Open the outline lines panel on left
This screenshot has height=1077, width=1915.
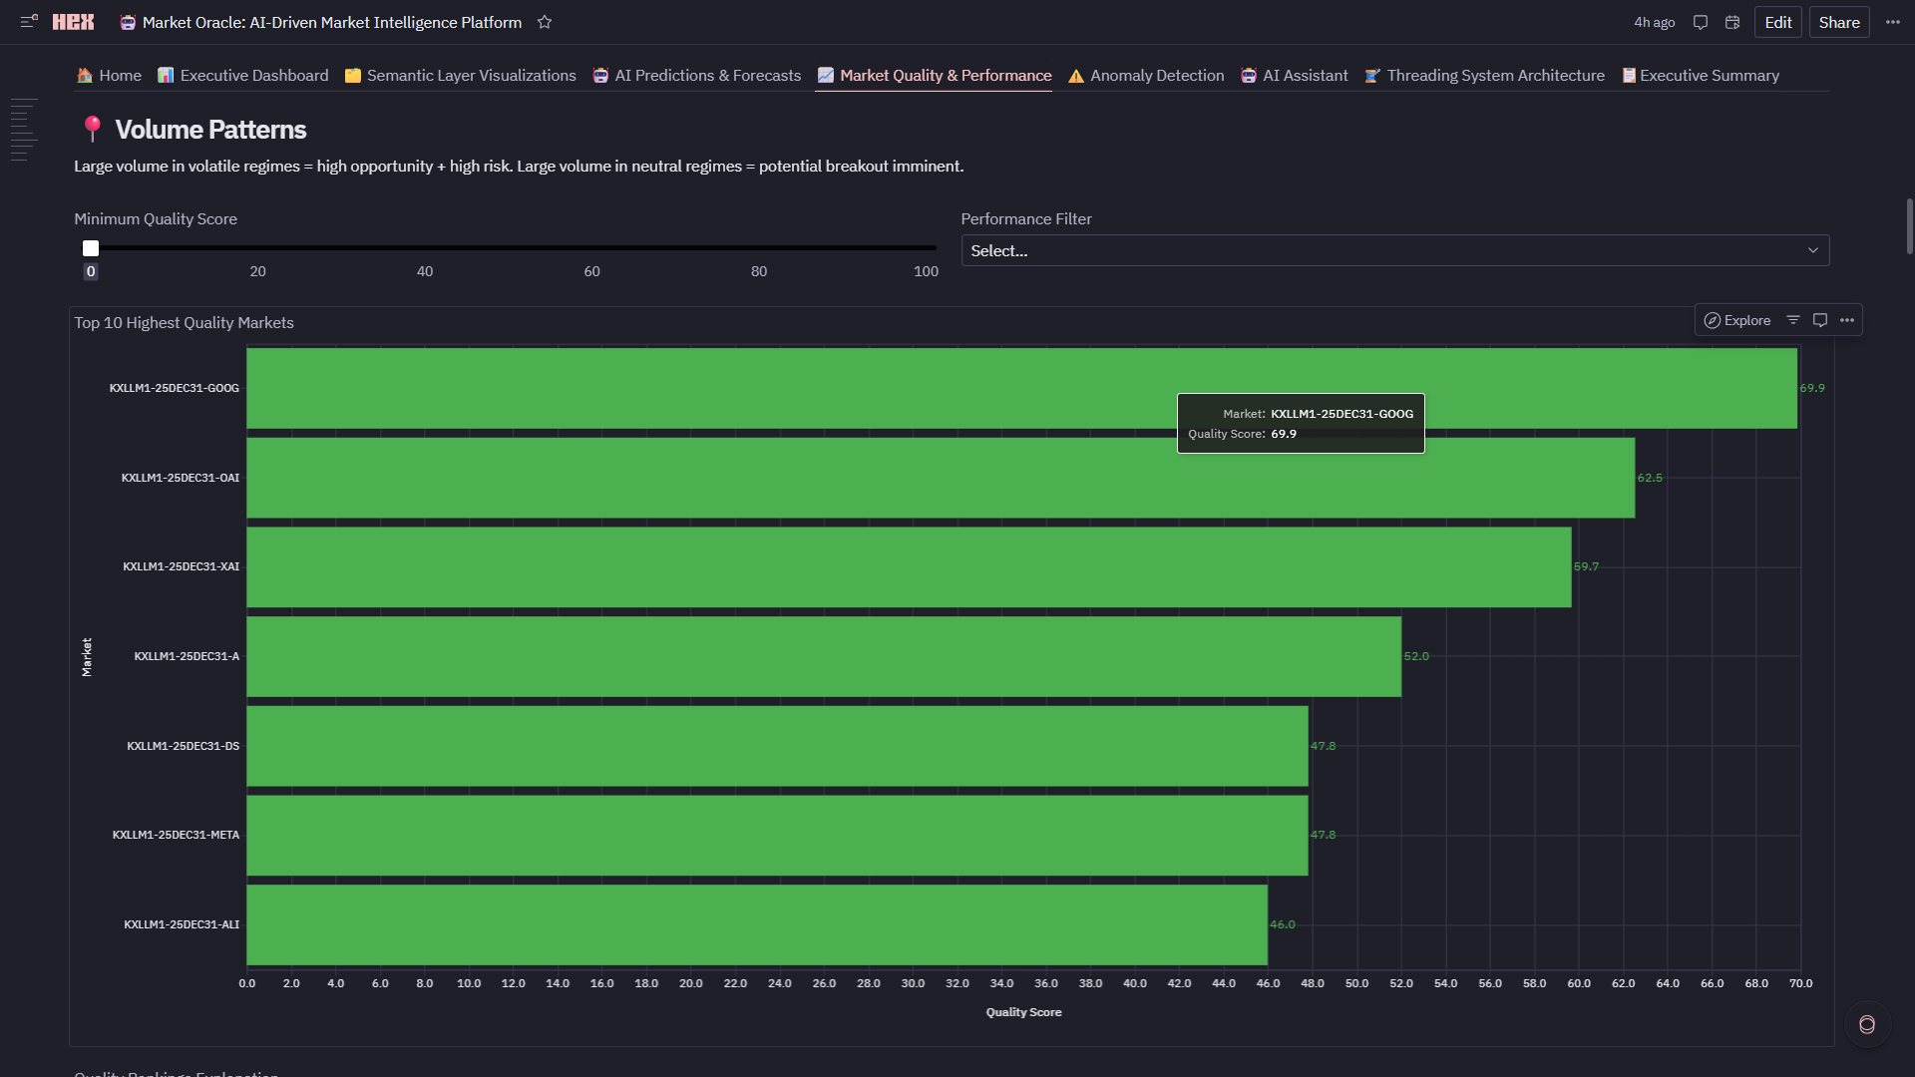(x=24, y=130)
